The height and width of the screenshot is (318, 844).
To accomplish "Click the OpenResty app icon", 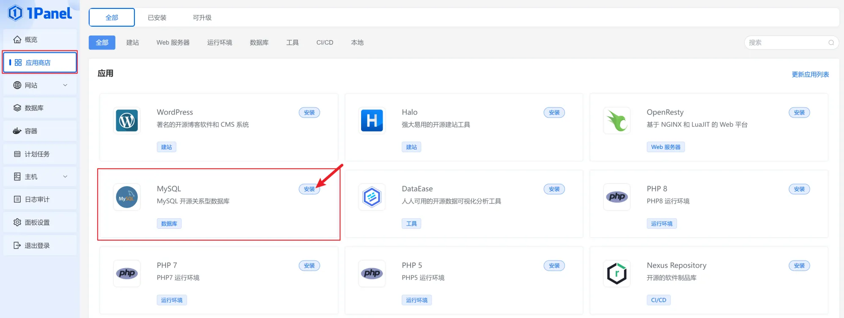I will pos(617,121).
